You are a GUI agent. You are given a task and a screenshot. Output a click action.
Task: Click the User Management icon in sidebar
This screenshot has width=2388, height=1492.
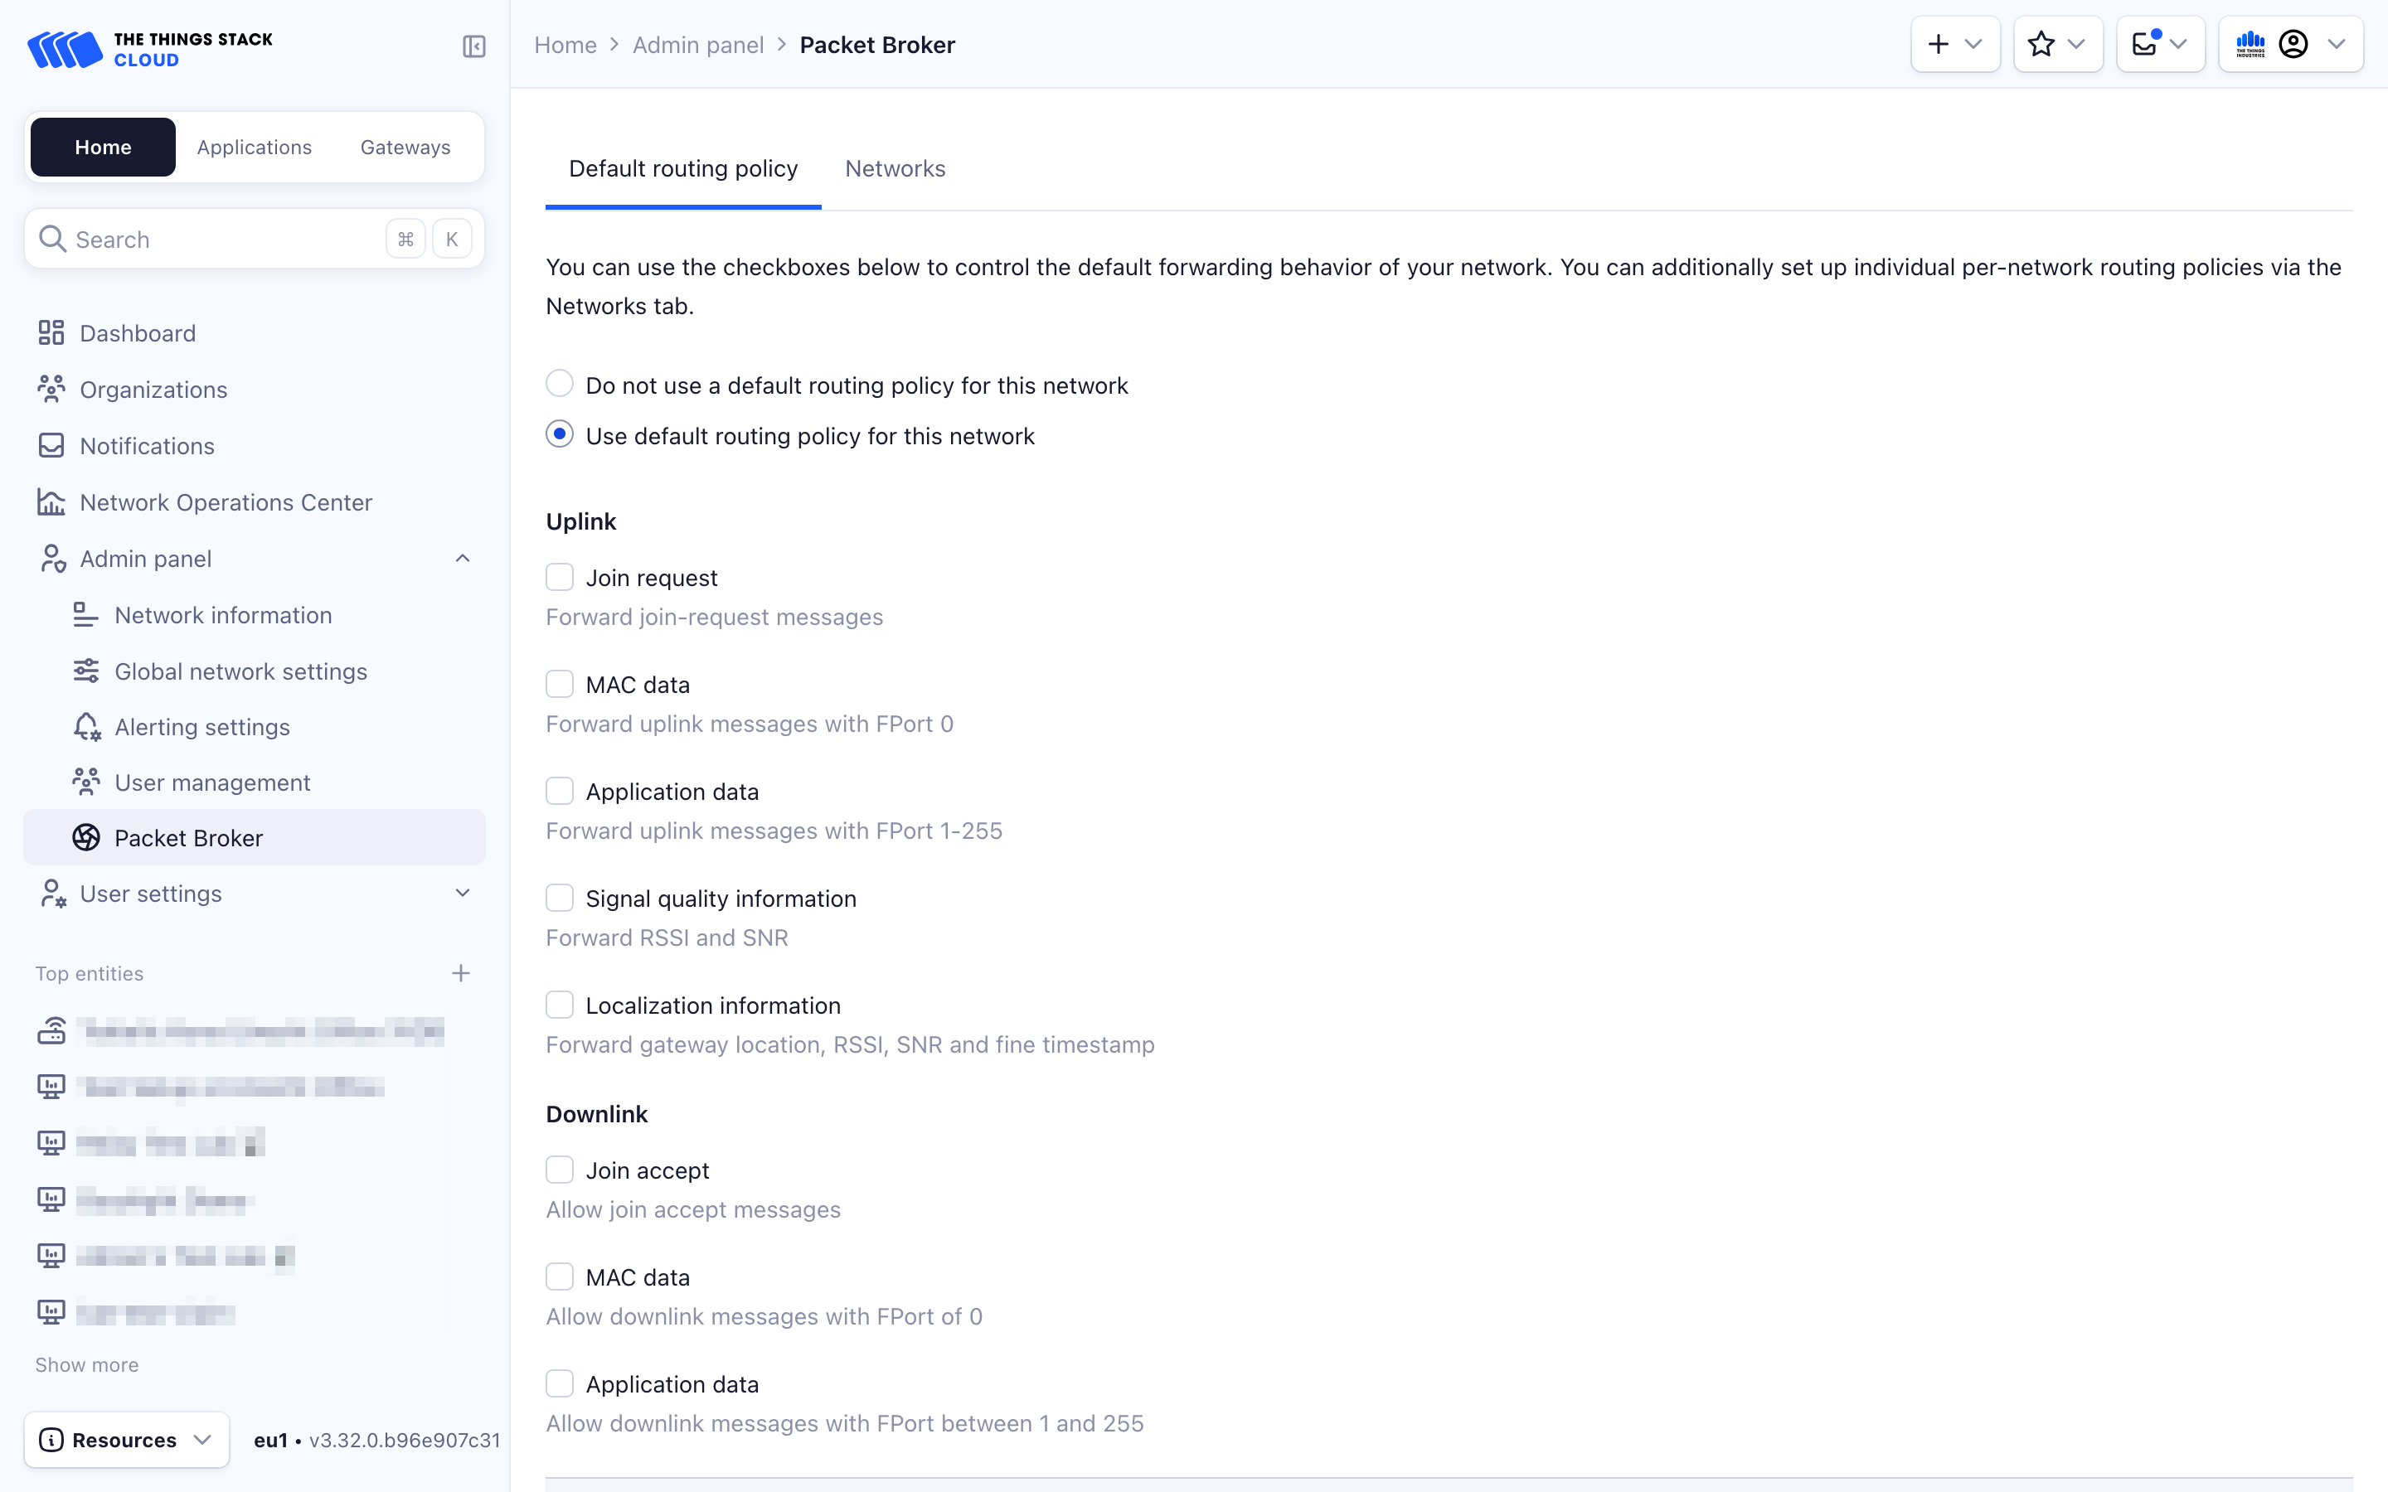pos(85,782)
